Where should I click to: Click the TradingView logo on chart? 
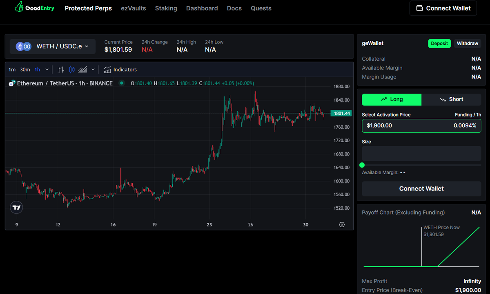pyautogui.click(x=16, y=207)
